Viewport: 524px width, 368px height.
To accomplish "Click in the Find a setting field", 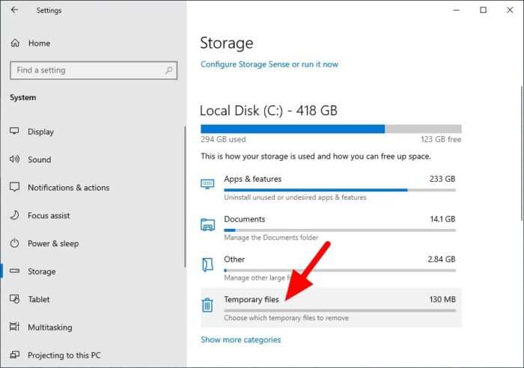I will point(94,70).
